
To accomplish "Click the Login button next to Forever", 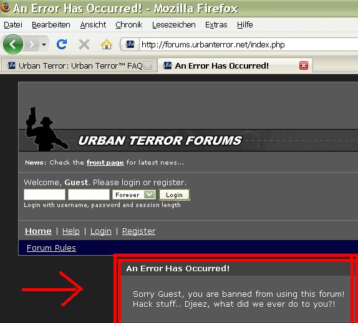I will tap(174, 195).
